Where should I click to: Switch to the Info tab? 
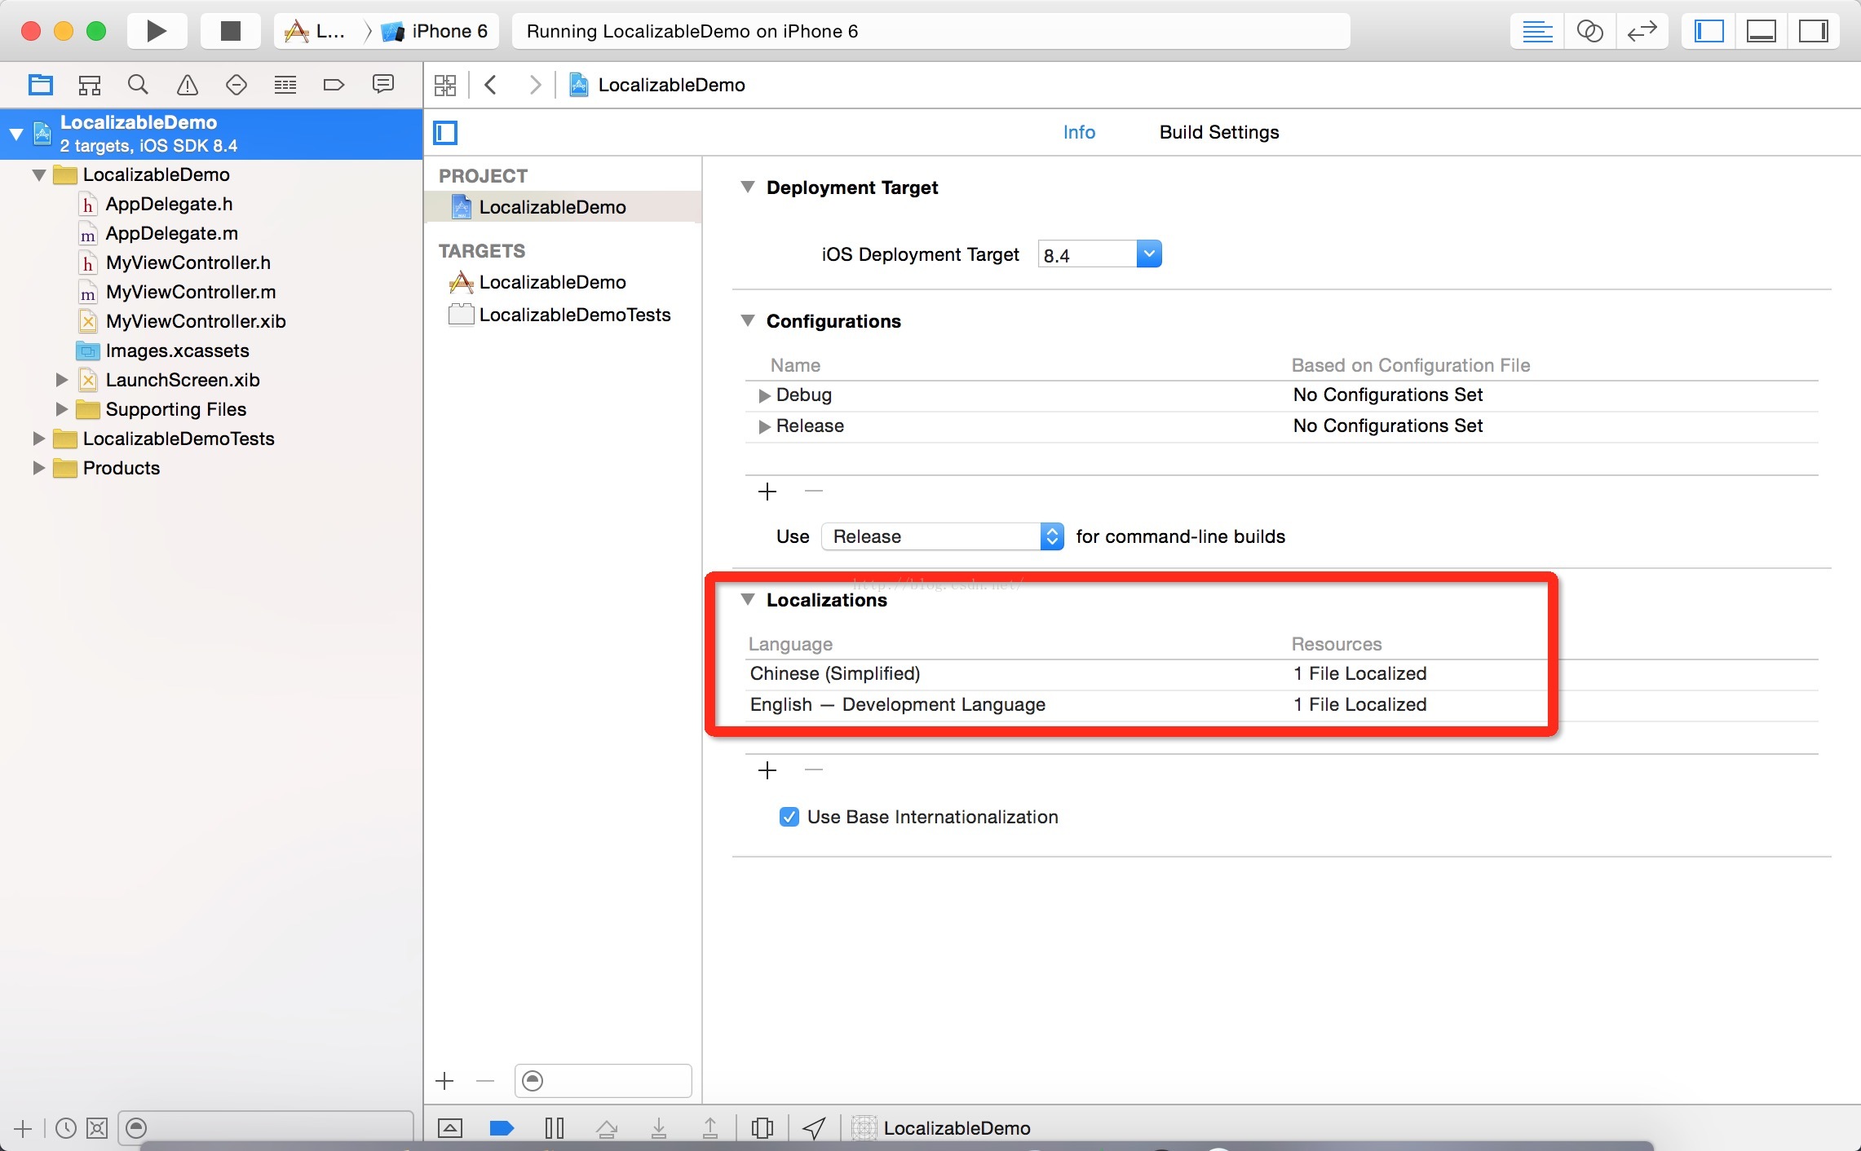[1079, 132]
